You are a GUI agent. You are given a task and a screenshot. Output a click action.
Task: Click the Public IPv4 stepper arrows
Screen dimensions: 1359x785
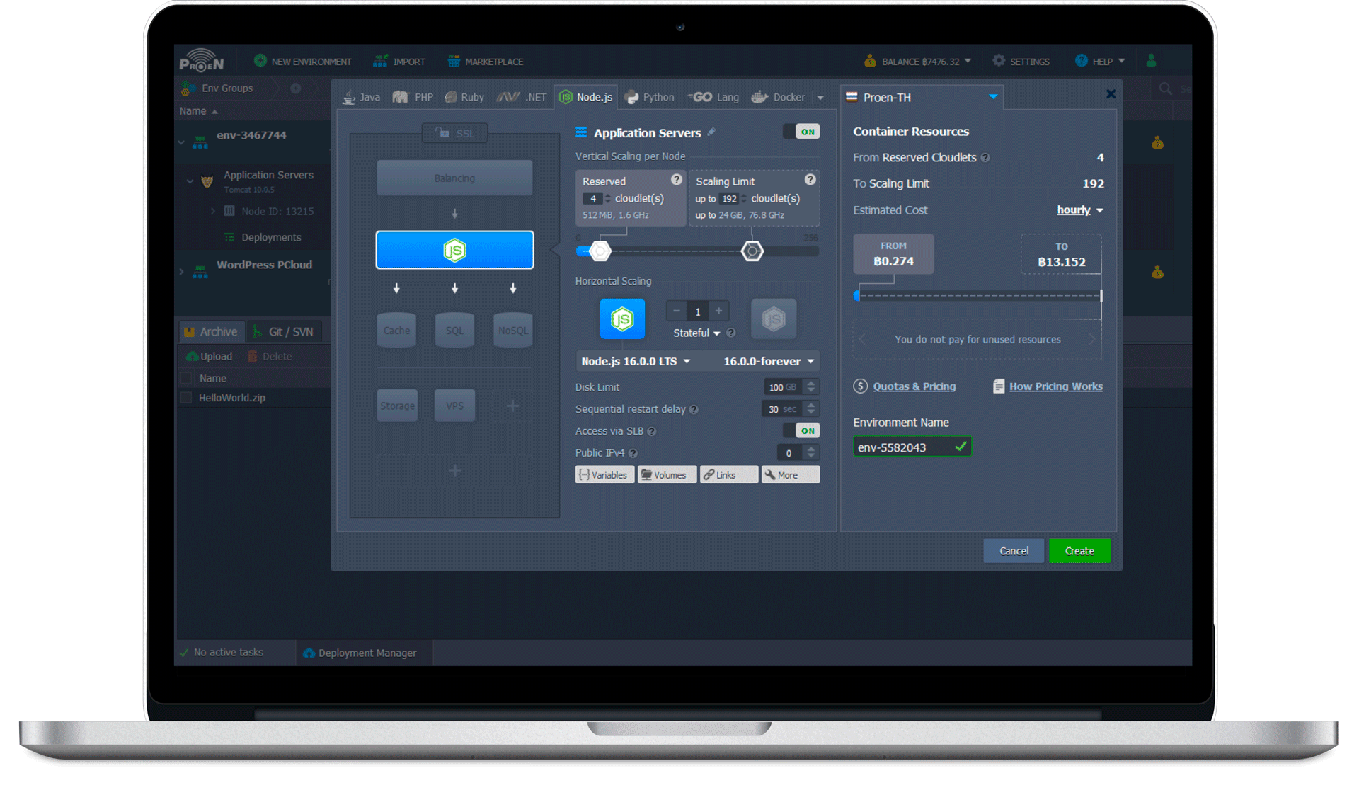pos(812,453)
